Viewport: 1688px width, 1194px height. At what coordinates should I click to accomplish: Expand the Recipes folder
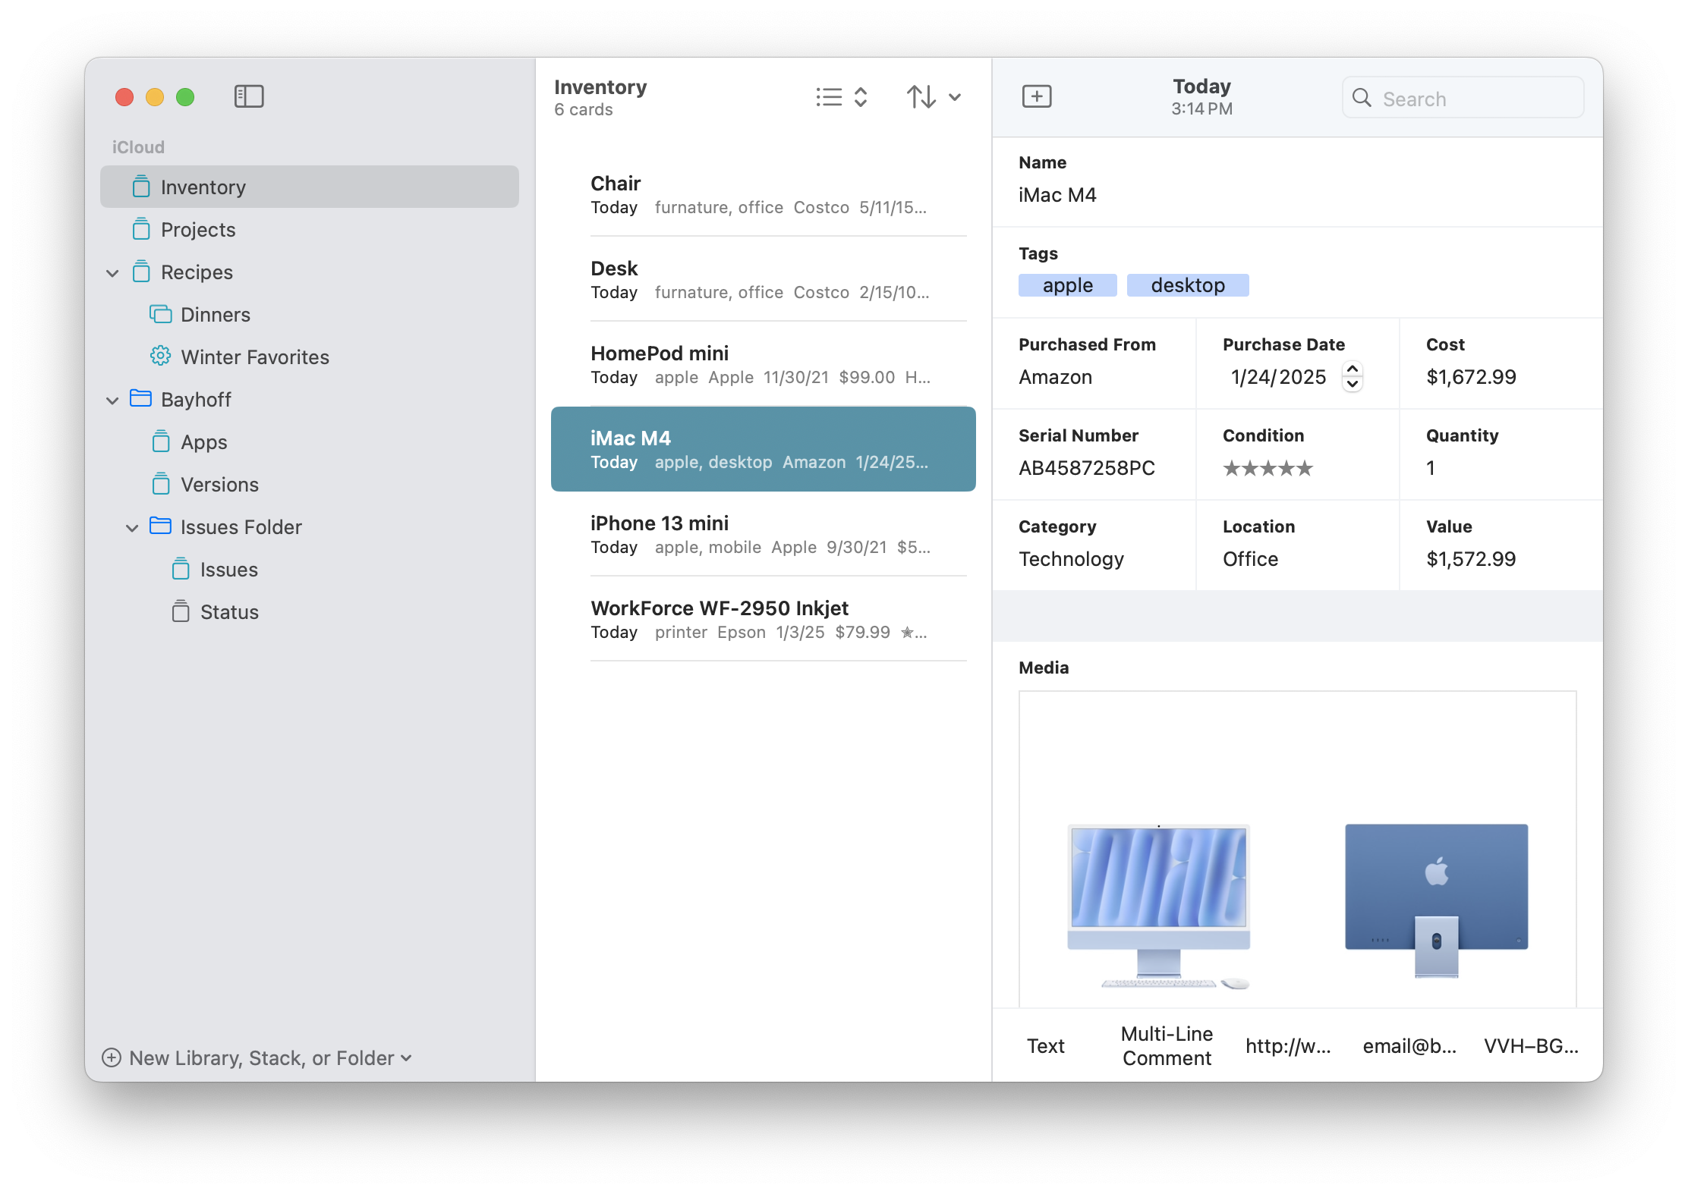(115, 272)
